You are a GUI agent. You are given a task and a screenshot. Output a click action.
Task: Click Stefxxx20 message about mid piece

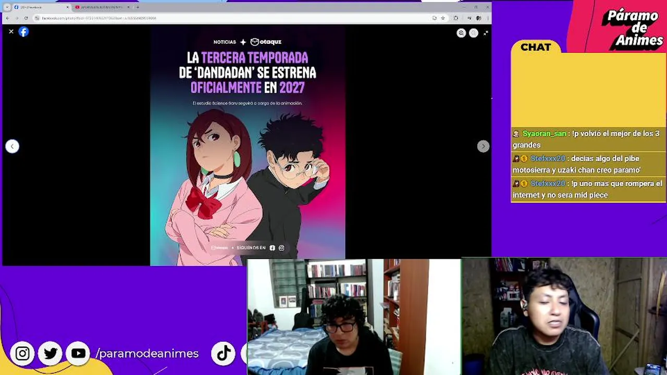(588, 190)
